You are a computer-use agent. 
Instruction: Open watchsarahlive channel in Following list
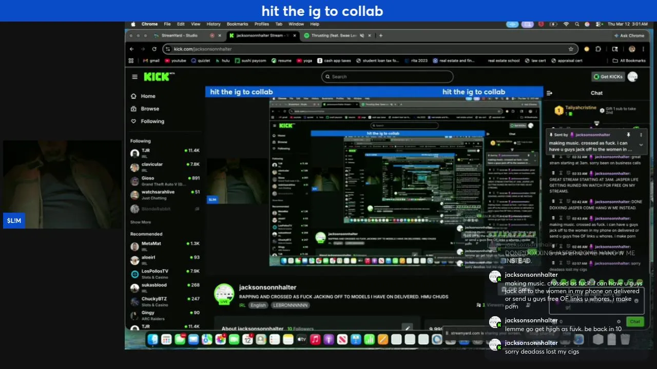pyautogui.click(x=165, y=194)
